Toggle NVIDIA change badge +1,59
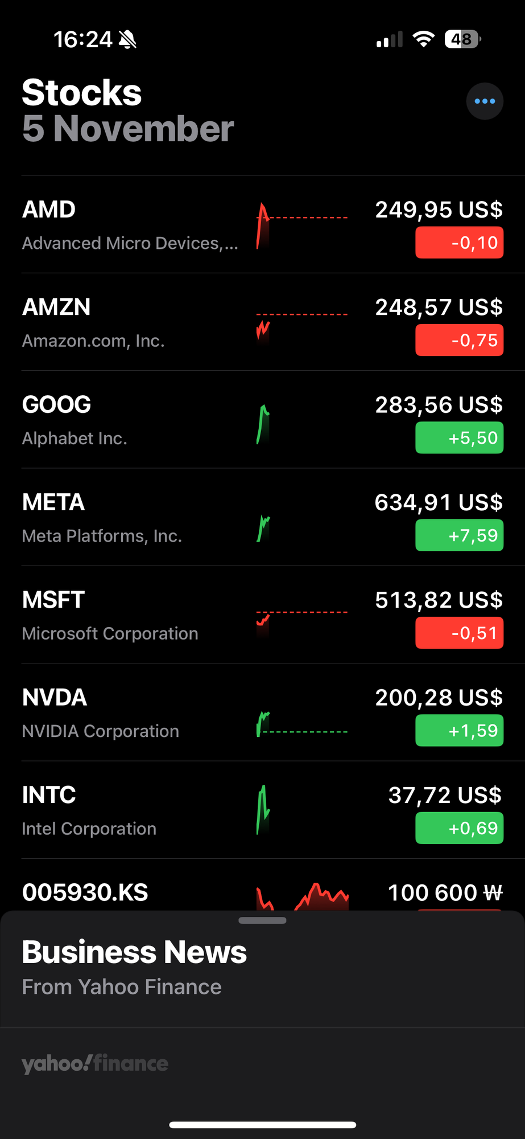Image resolution: width=525 pixels, height=1139 pixels. (x=459, y=730)
